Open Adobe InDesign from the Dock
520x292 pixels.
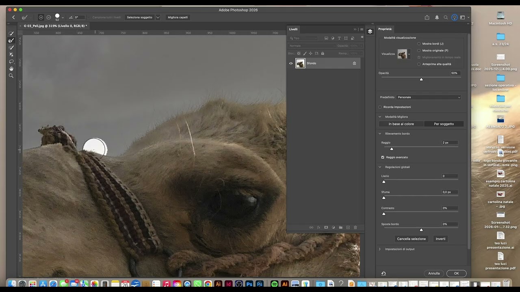click(x=229, y=284)
